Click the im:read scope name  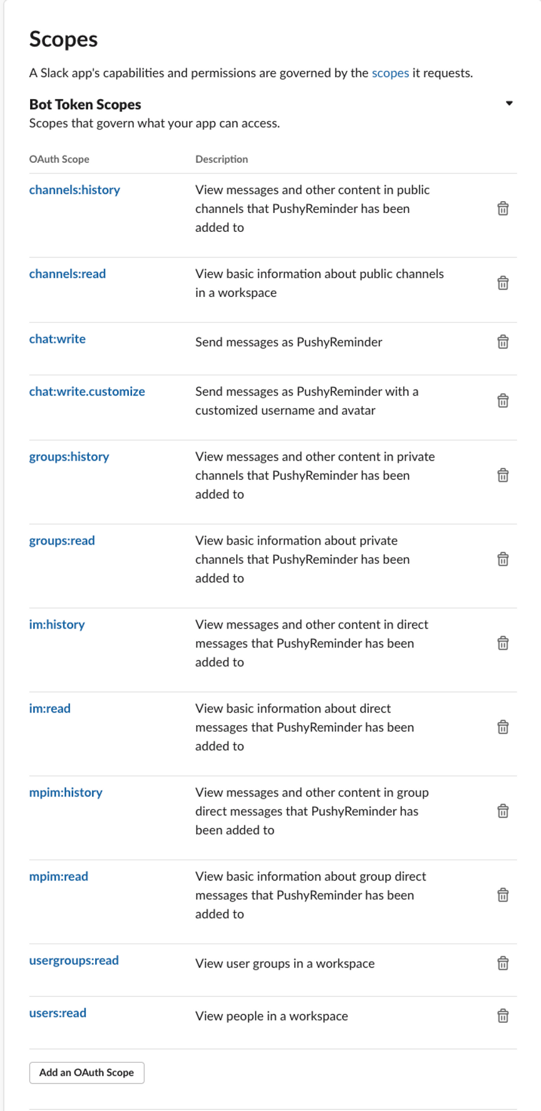tap(50, 709)
